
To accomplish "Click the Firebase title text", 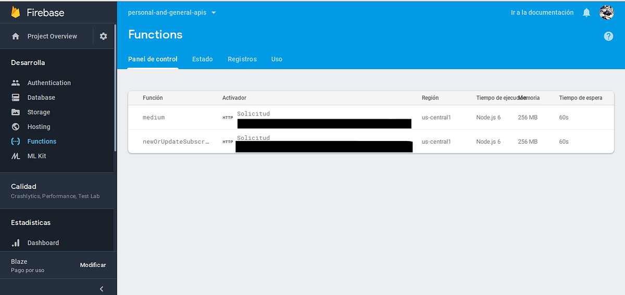I will click(46, 12).
